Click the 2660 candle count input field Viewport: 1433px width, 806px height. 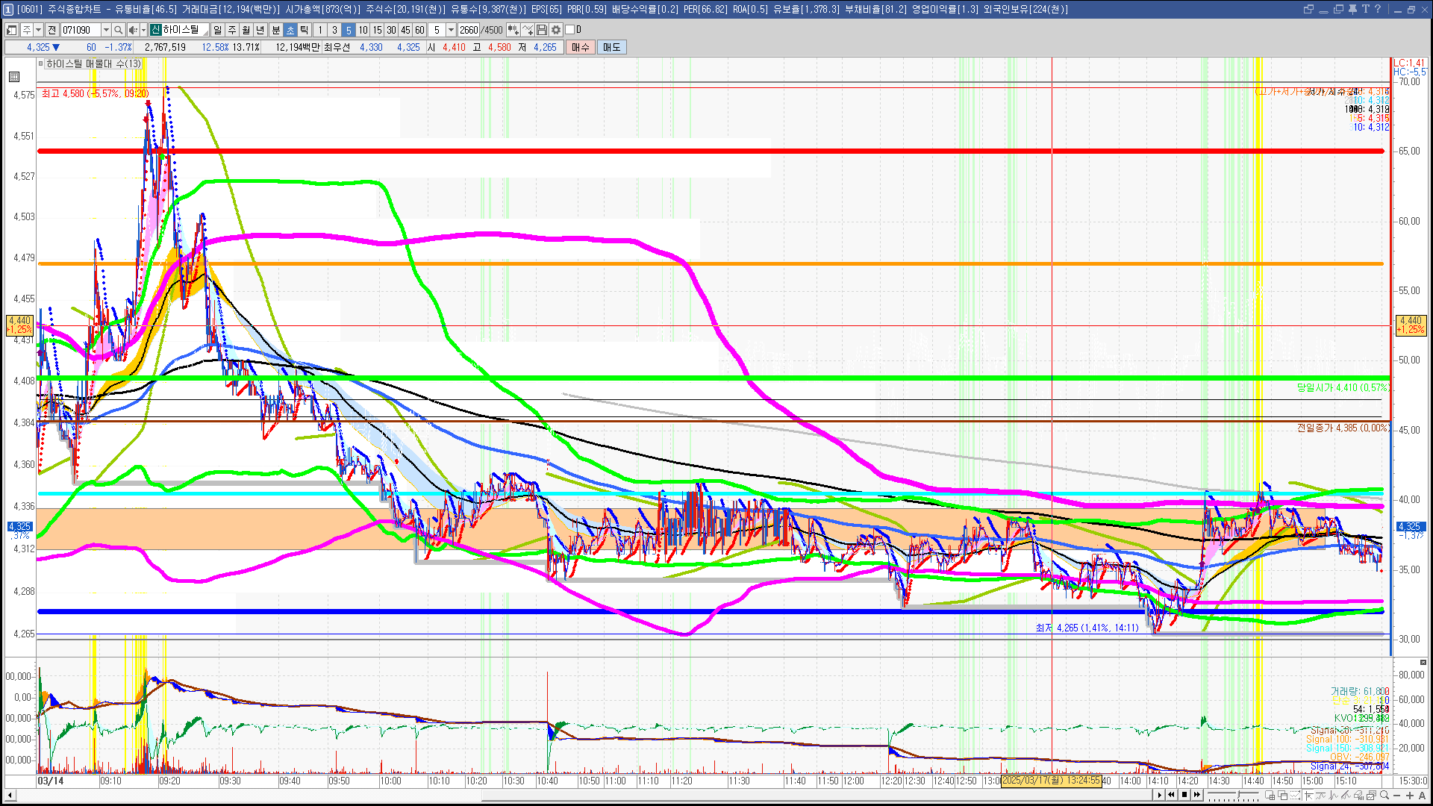pos(469,30)
